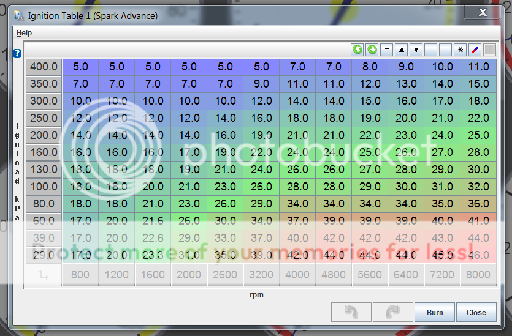Click the asterisk multiply toolbar icon
Viewport: 512px width, 336px height.
pos(460,50)
